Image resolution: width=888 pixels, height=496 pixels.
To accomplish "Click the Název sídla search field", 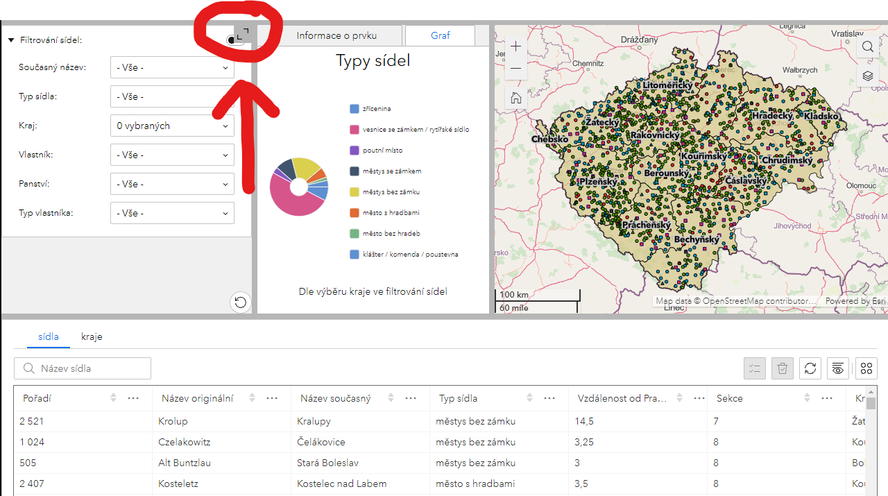I will (x=82, y=368).
